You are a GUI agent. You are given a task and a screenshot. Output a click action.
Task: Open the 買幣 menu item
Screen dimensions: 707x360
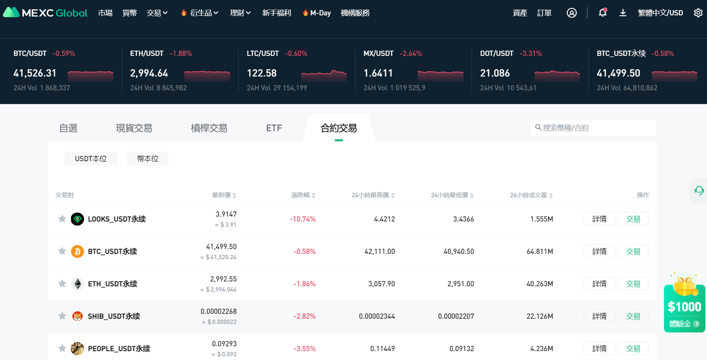130,13
